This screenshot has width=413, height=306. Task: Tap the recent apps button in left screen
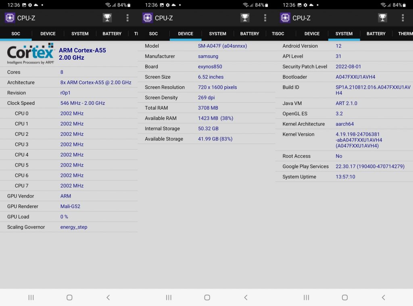[x=31, y=297]
